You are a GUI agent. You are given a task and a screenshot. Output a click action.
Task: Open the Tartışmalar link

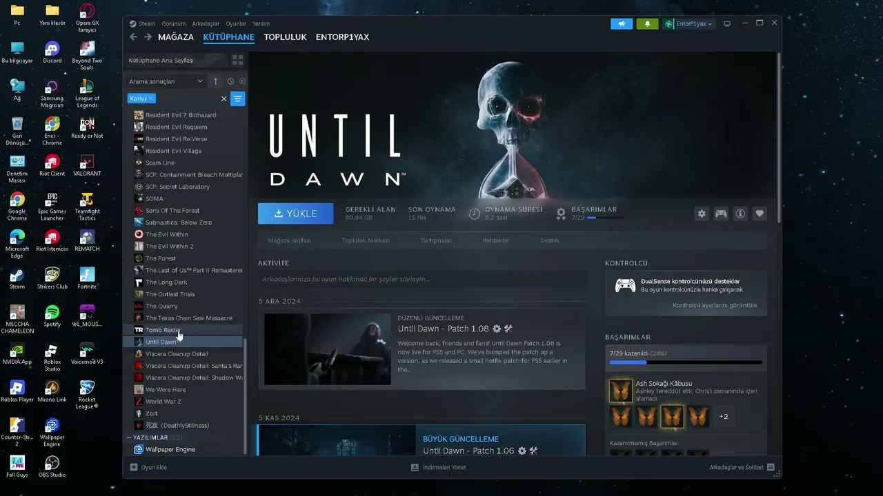coord(436,240)
